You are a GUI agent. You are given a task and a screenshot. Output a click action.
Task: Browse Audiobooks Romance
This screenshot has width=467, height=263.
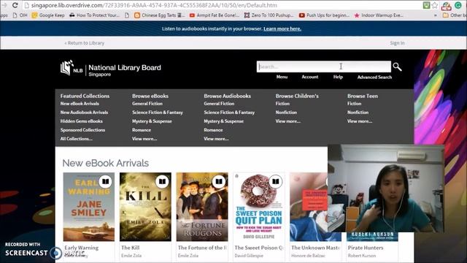coord(213,130)
